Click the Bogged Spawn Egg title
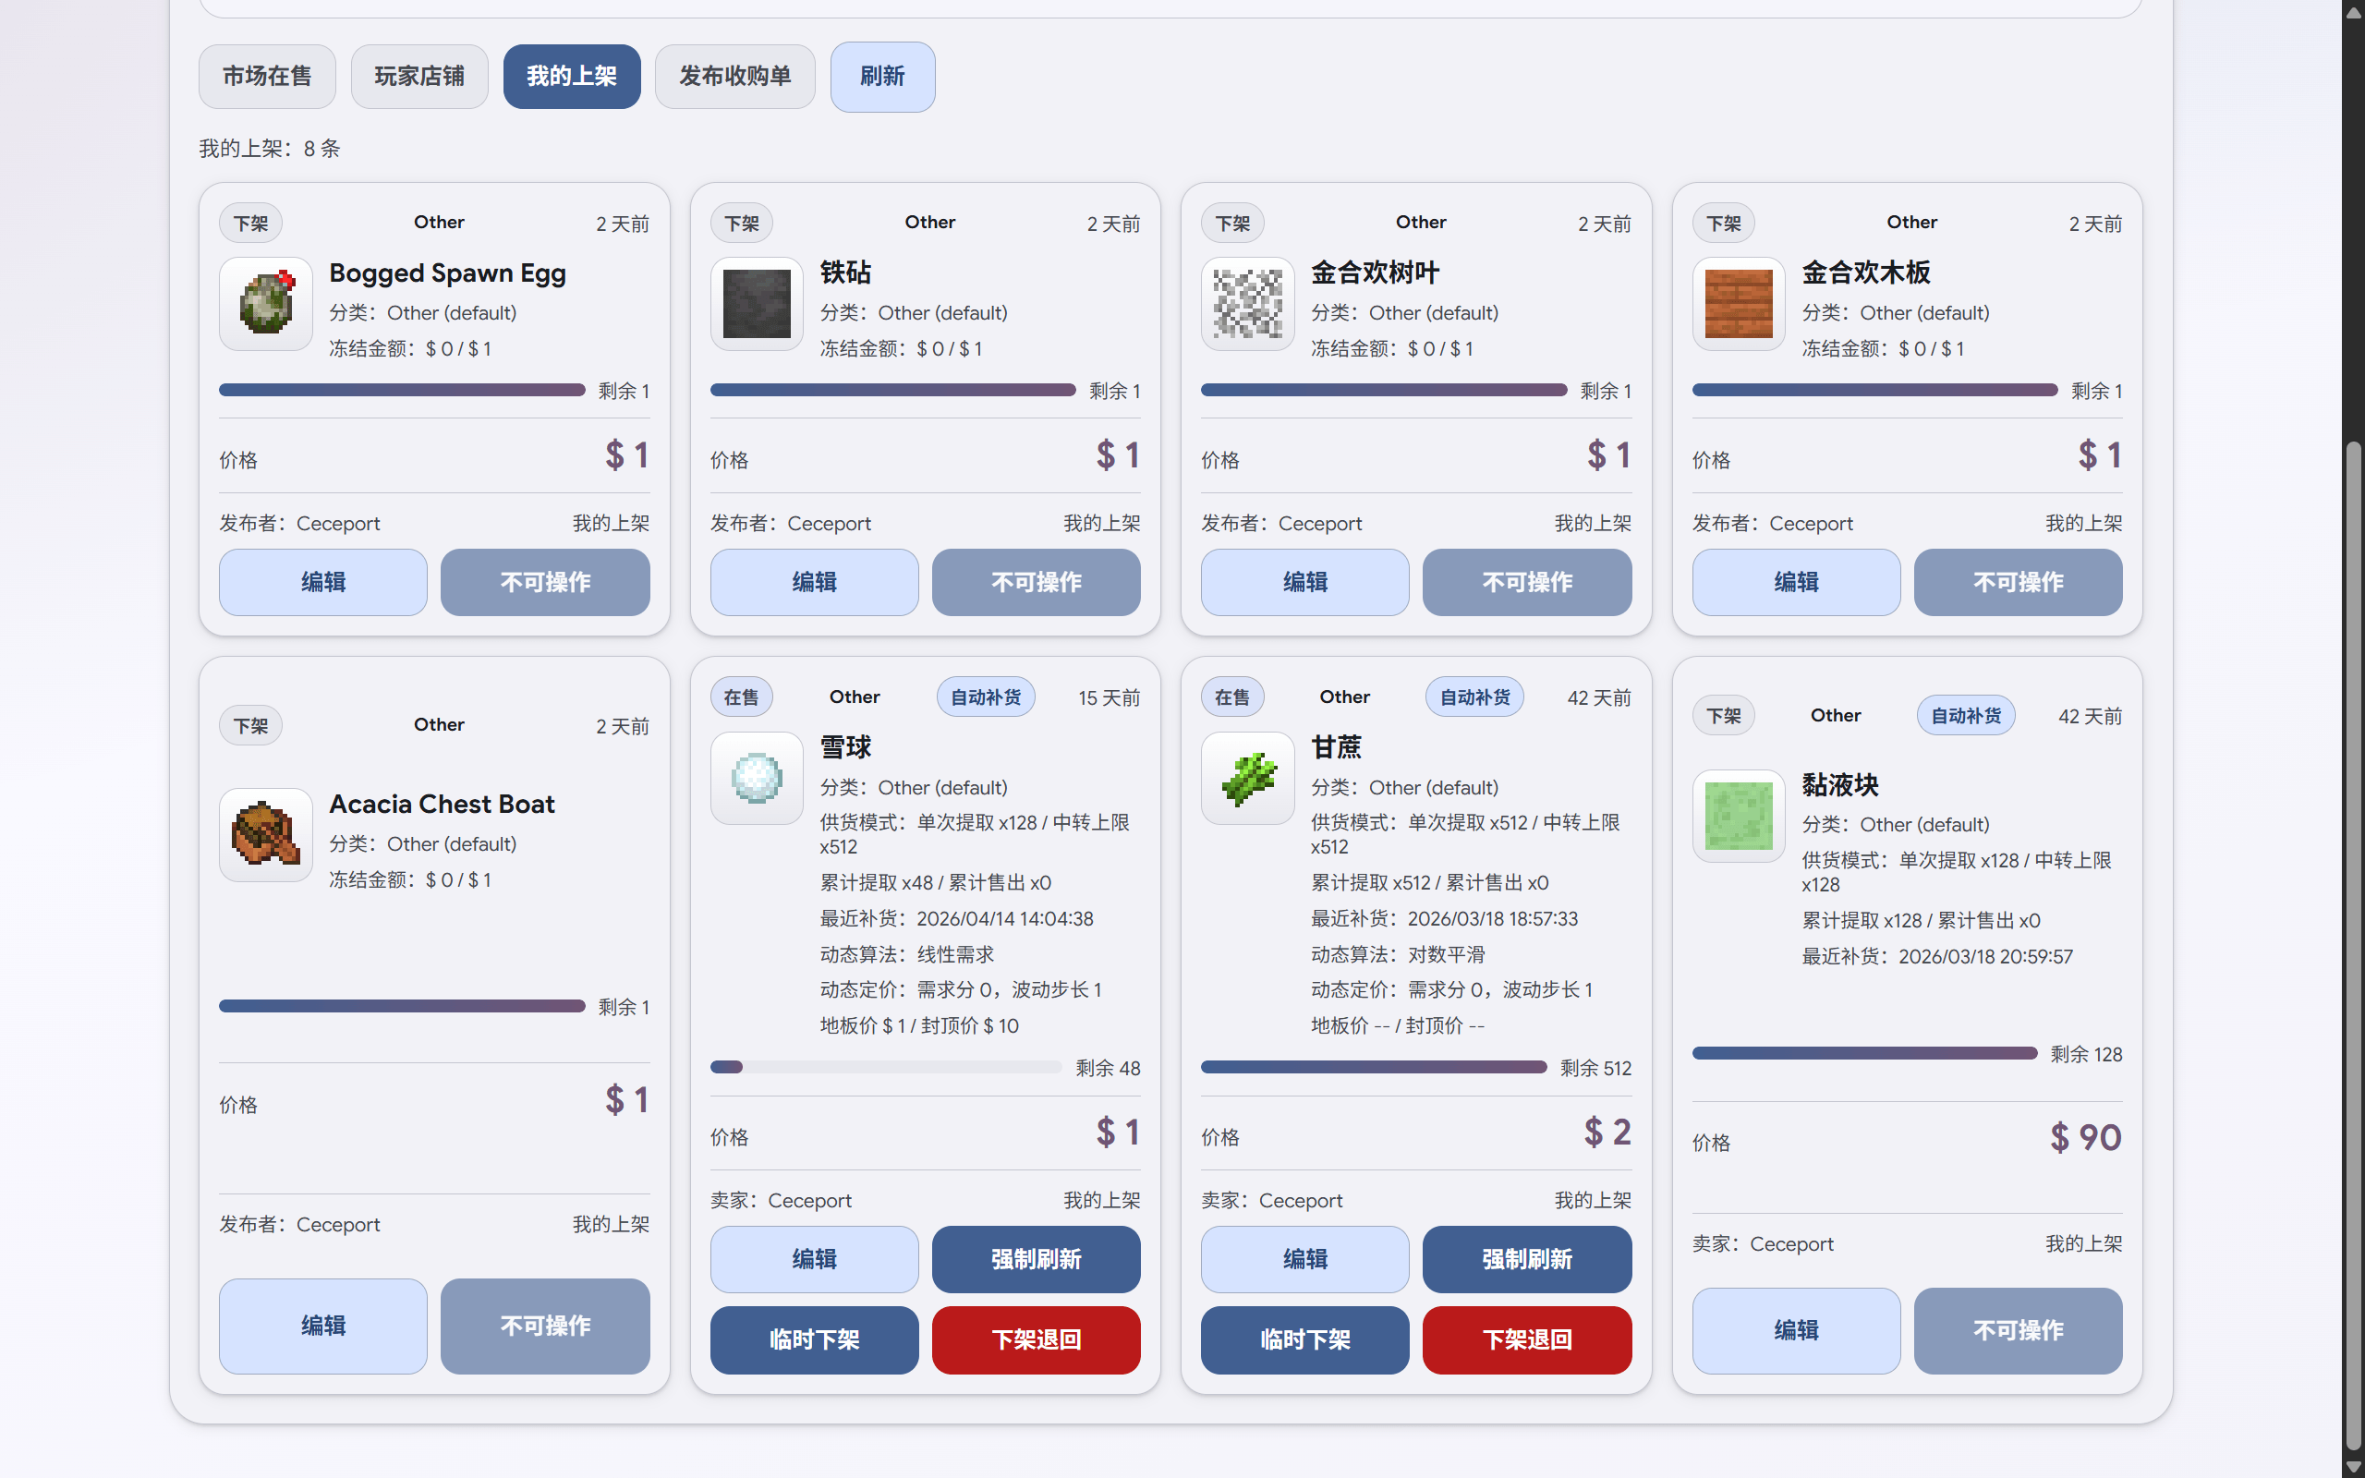The image size is (2365, 1478). 447,273
